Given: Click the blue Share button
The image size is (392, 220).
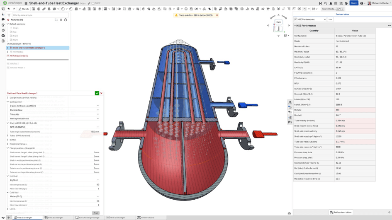Looking at the screenshot, I should click(x=354, y=3).
